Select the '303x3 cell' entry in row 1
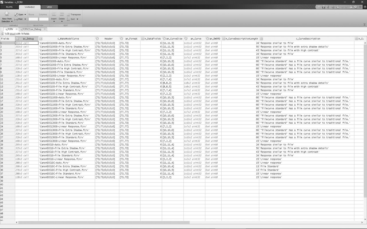 27,43
